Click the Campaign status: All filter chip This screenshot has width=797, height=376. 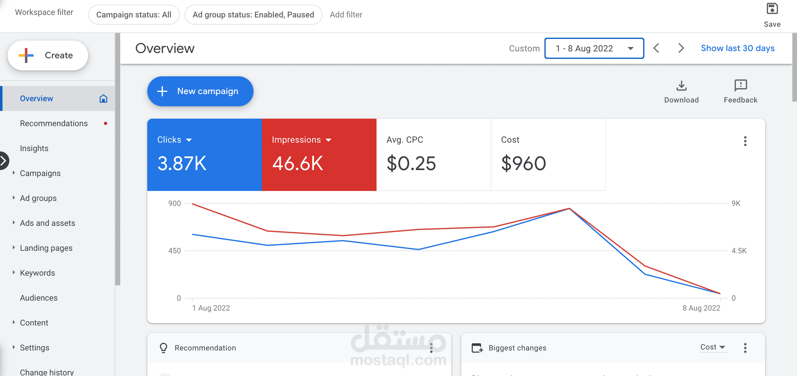point(134,15)
